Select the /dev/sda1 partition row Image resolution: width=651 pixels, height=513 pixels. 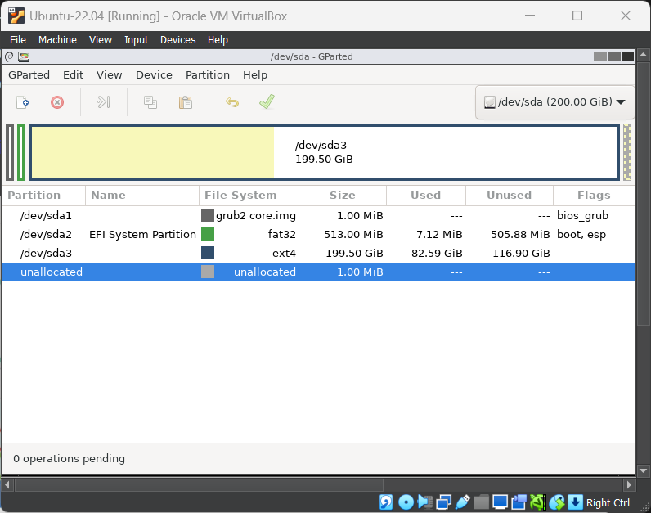pos(318,215)
